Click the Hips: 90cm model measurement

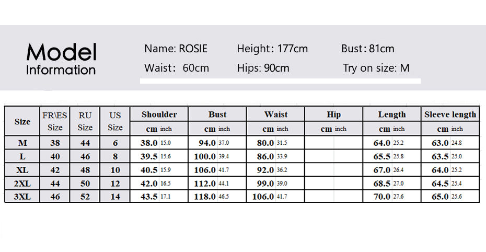263,68
